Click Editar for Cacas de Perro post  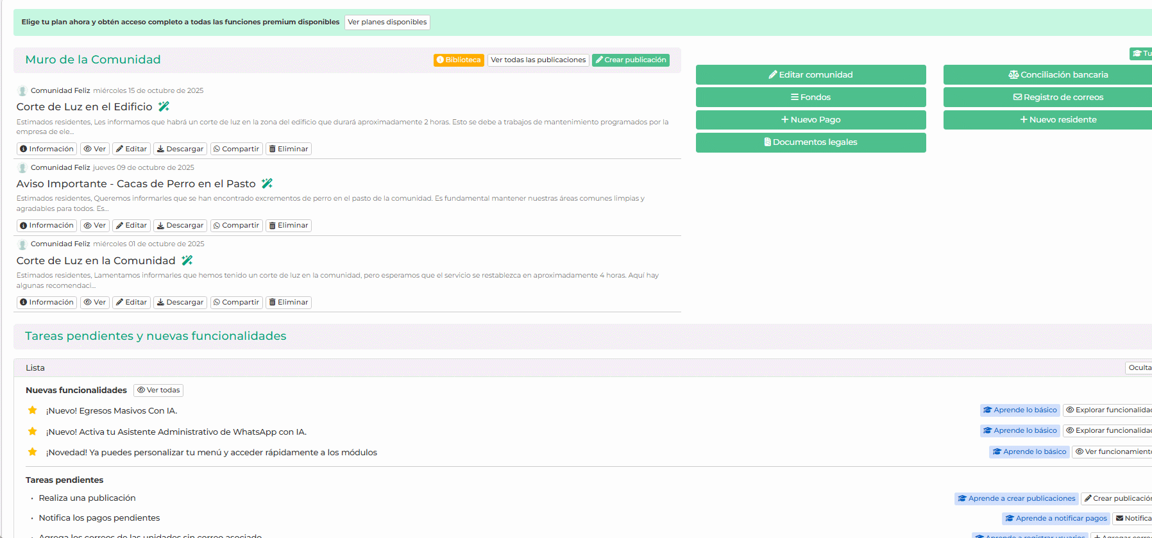pos(131,226)
